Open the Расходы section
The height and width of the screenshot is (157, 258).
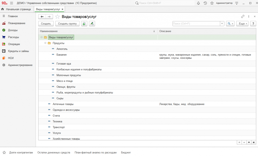13,37
